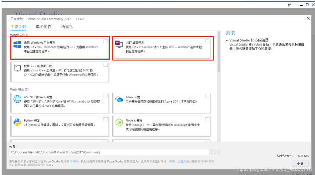Close the installer workload dialog
Image resolution: width=315 pixels, height=175 pixels.
click(x=308, y=18)
